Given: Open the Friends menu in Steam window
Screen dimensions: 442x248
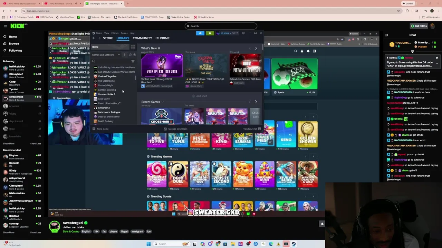Looking at the screenshot, I should point(115,33).
